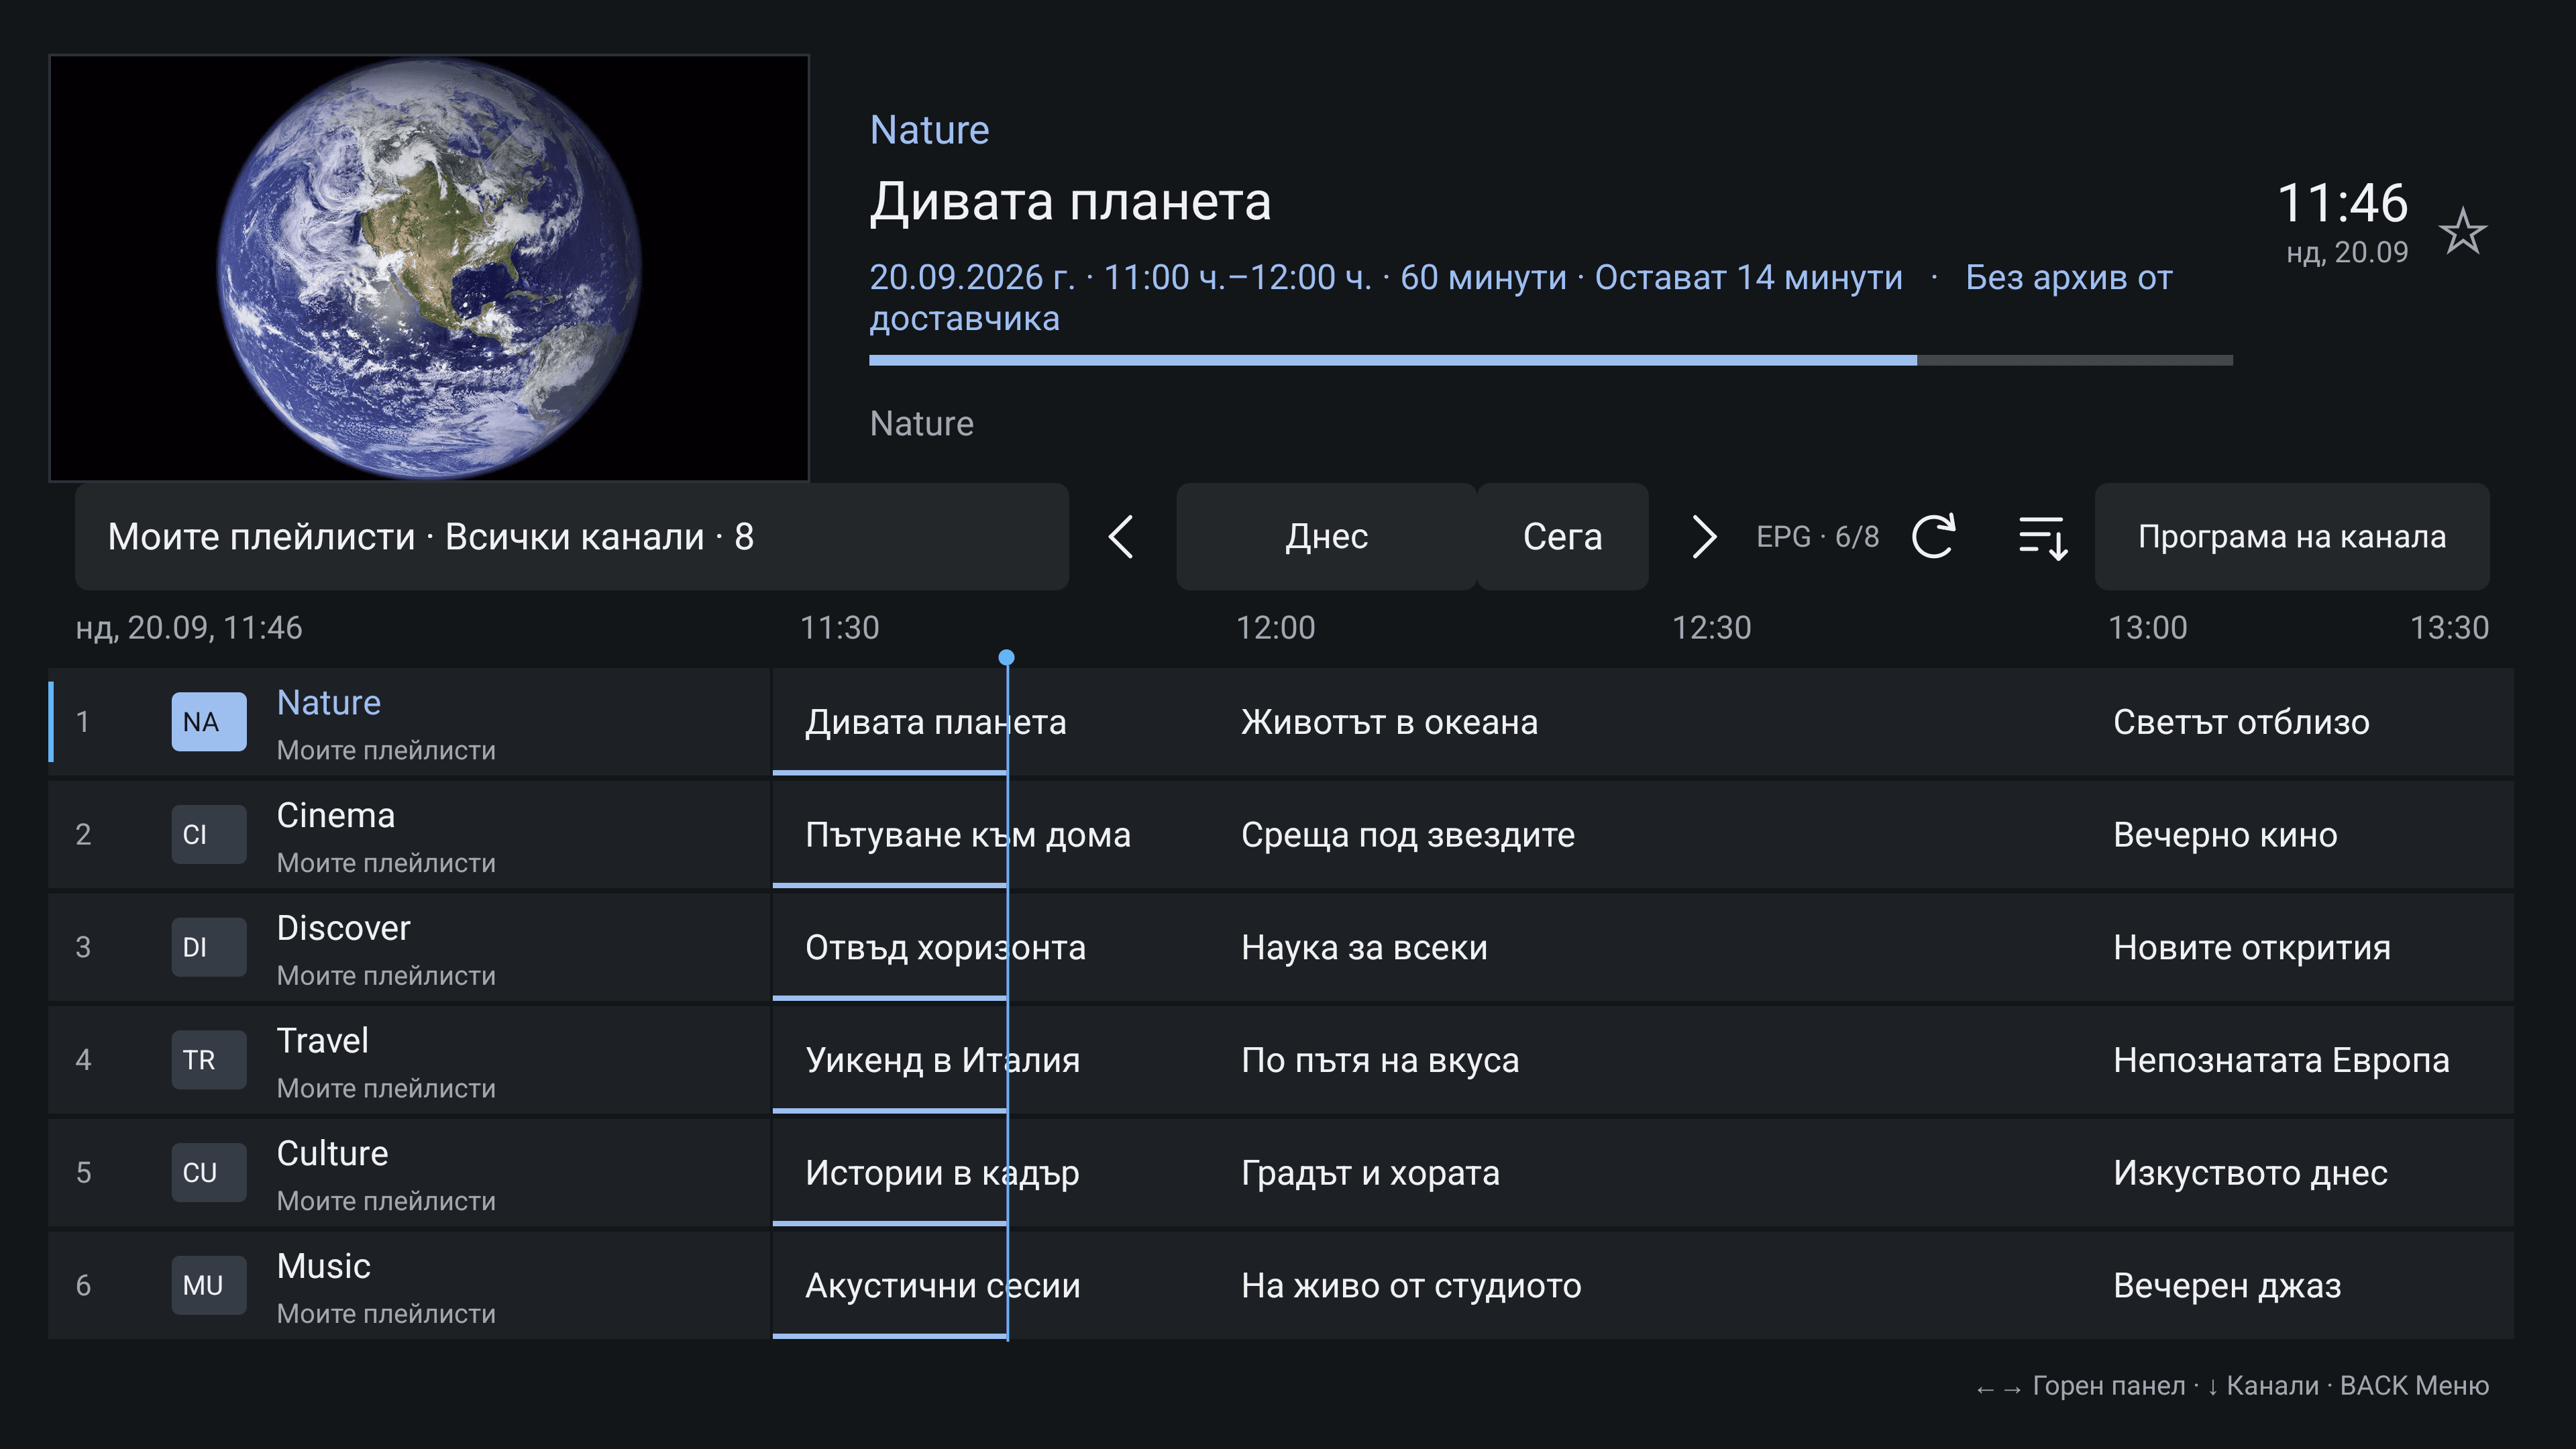Open the program Градът и хората
Viewport: 2576px width, 1449px height.
(1644, 1172)
